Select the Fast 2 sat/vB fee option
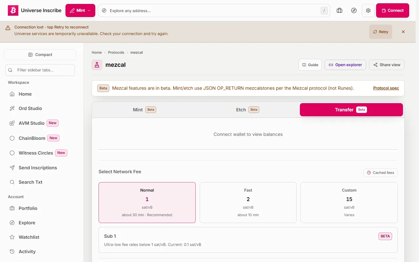 point(248,202)
